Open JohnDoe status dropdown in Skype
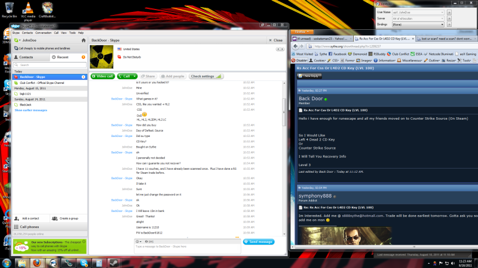478x268 pixels. pos(18,40)
